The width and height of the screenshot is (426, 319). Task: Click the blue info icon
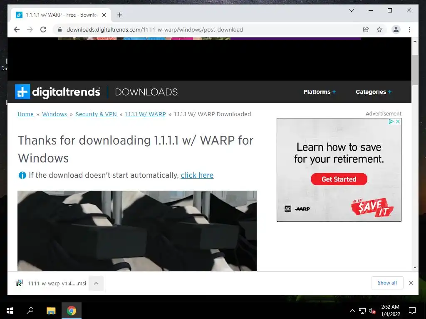click(x=22, y=176)
